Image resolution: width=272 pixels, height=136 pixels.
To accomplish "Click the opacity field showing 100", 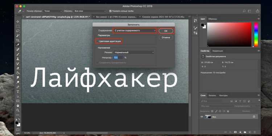I will coord(118,57).
